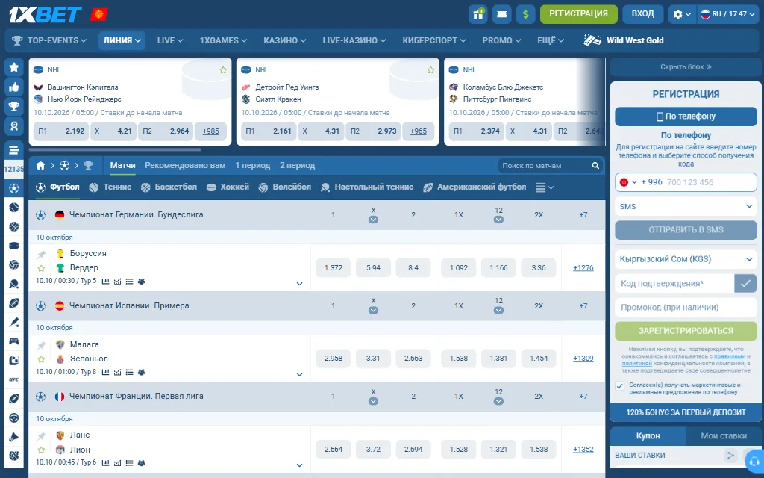Star the Боруссия – Вердер match
The width and height of the screenshot is (764, 478).
click(42, 268)
